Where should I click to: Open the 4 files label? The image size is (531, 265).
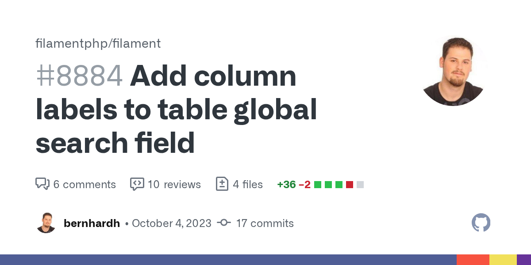tap(248, 184)
